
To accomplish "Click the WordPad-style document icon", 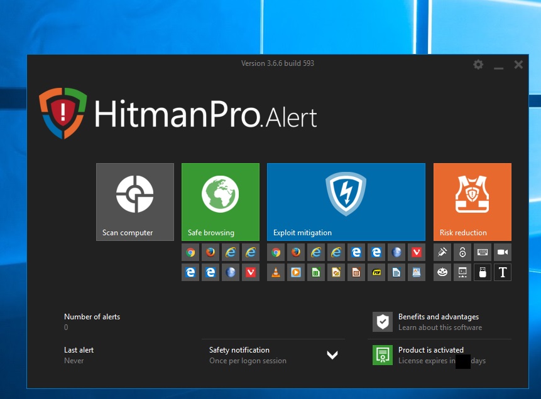I will tap(417, 272).
